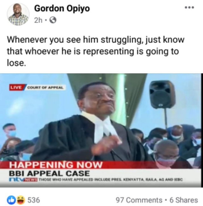Click the post text about struggling
This screenshot has width=203, height=206.
click(96, 51)
